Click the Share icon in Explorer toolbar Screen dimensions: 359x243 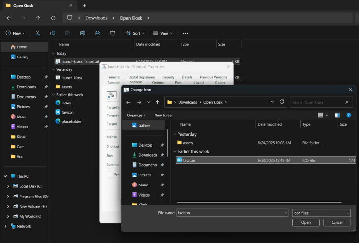tap(97, 33)
